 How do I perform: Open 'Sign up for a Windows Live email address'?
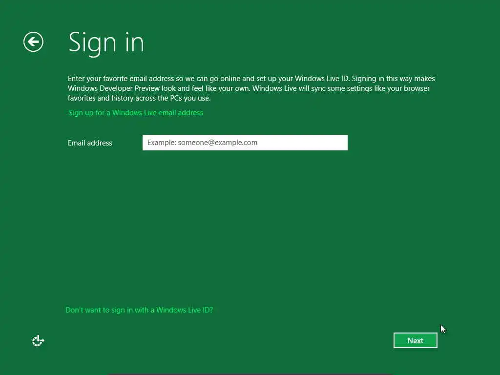coord(136,113)
